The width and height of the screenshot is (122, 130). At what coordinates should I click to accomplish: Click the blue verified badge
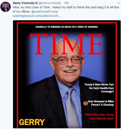[37, 3]
